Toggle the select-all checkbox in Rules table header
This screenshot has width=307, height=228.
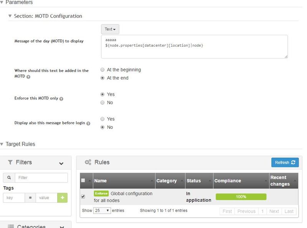coord(83,180)
